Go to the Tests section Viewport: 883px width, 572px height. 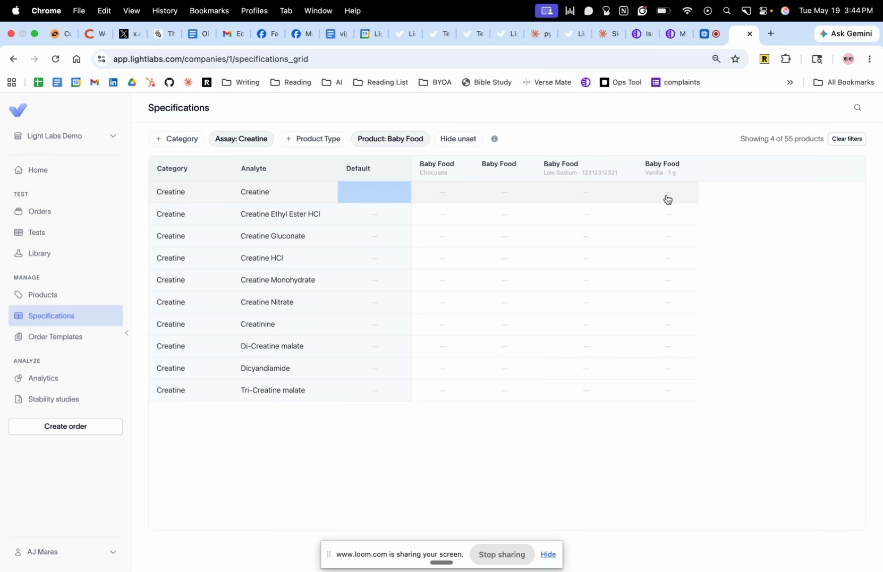[37, 233]
